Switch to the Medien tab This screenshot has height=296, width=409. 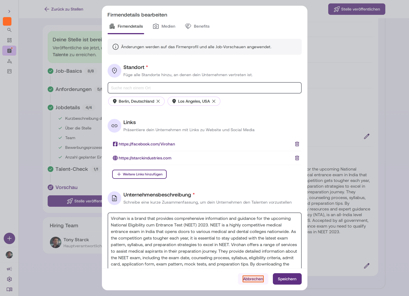(x=164, y=26)
